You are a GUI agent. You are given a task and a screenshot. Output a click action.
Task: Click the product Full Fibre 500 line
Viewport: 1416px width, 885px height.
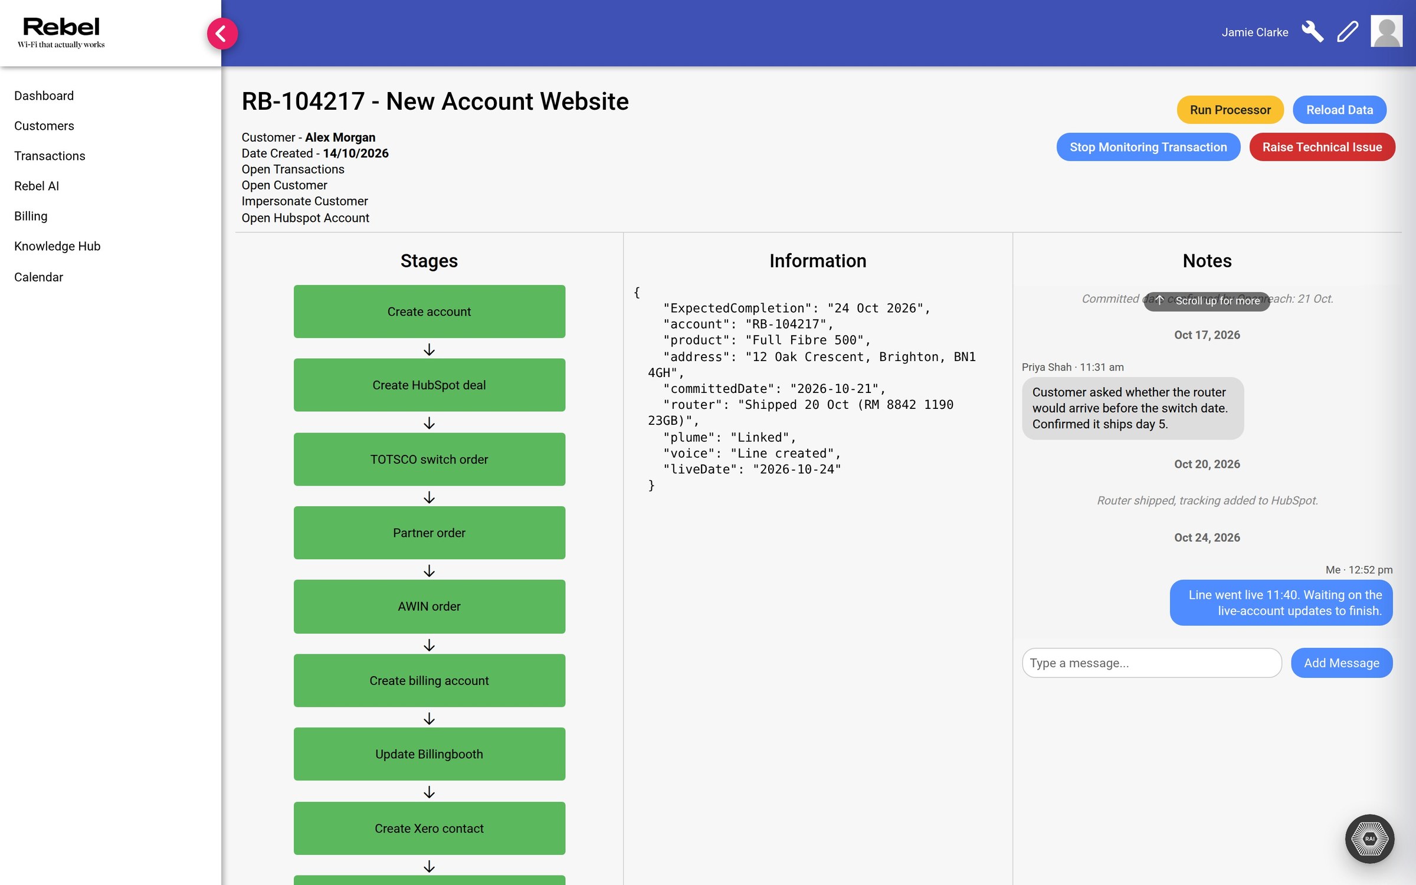point(766,340)
